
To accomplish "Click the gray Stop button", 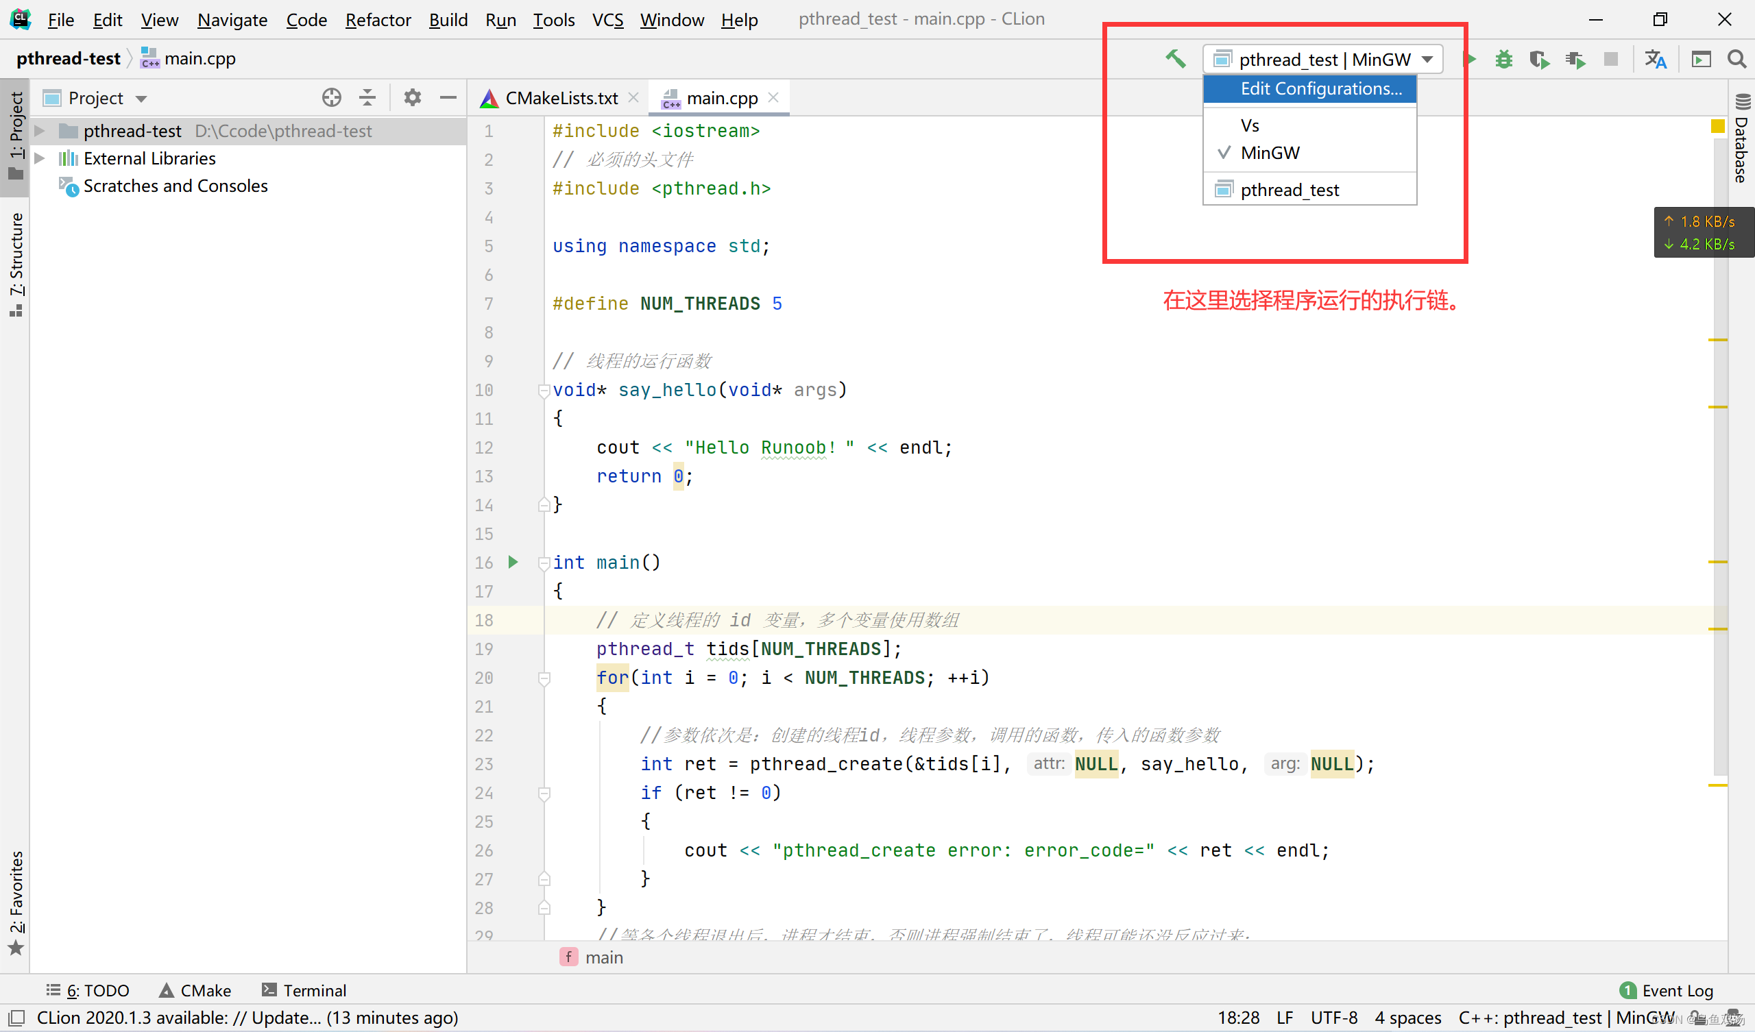I will 1611,59.
